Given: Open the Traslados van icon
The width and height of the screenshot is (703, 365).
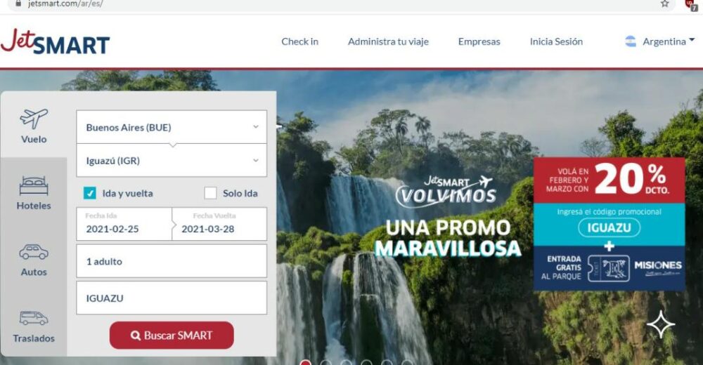Looking at the screenshot, I should 34,318.
